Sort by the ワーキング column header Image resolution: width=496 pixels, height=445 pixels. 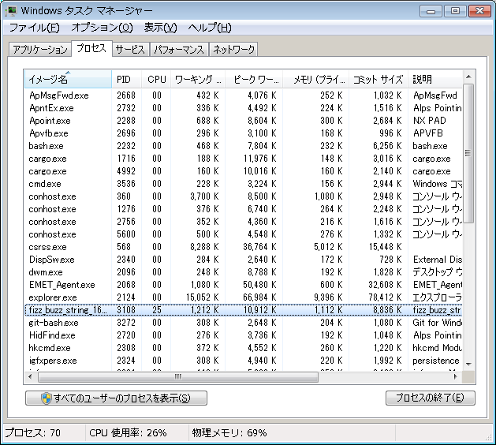point(198,79)
